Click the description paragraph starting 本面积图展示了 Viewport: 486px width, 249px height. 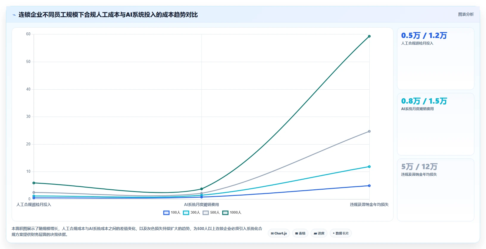[x=137, y=231]
